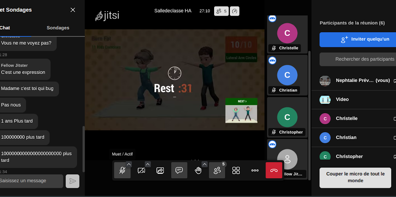The image size is (396, 197).
Task: Switch to tile view
Action: (236, 170)
